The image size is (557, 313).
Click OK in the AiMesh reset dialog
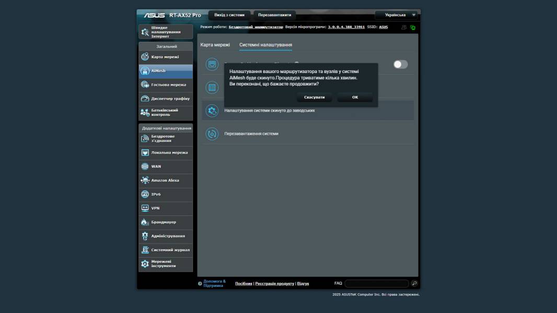[355, 98]
